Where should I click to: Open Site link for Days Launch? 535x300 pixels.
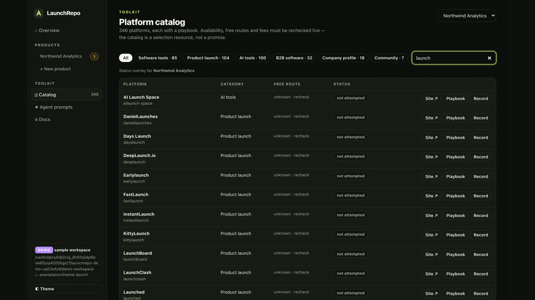(x=432, y=137)
